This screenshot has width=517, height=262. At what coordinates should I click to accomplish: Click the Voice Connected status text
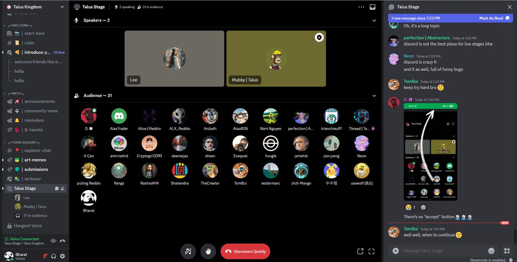pos(24,239)
